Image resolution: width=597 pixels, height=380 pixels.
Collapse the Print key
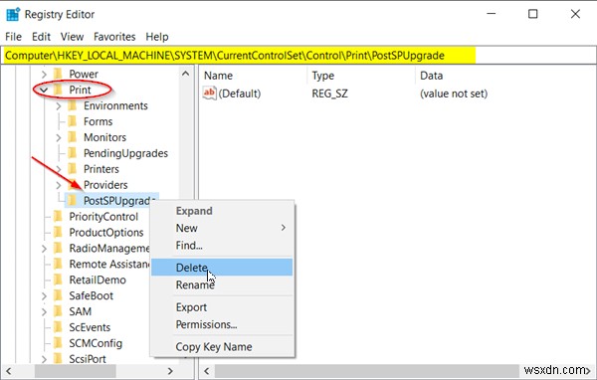tap(44, 91)
